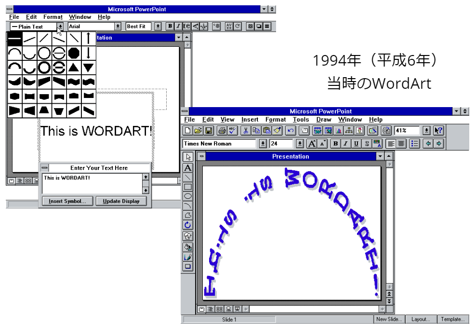
Task: Click the Layout... button
Action: 421,319
